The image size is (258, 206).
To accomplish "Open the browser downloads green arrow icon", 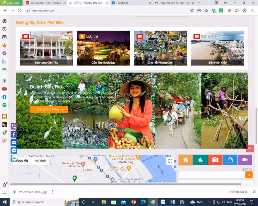I will 221,10.
